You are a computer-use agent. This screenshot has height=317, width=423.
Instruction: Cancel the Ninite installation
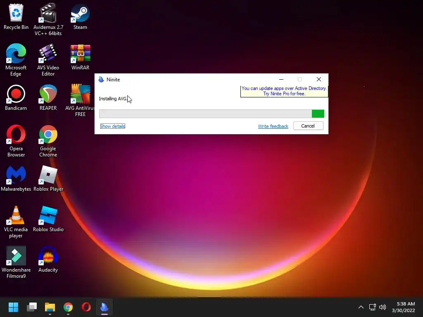click(x=308, y=126)
